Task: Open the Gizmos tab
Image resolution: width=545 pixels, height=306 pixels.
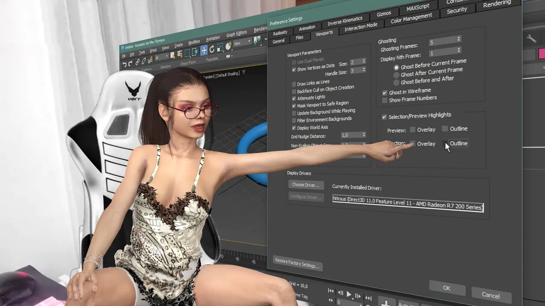Action: point(384,14)
